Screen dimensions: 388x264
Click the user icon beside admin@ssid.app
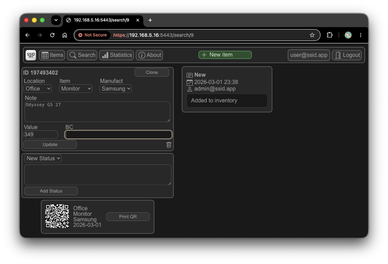pyautogui.click(x=190, y=89)
